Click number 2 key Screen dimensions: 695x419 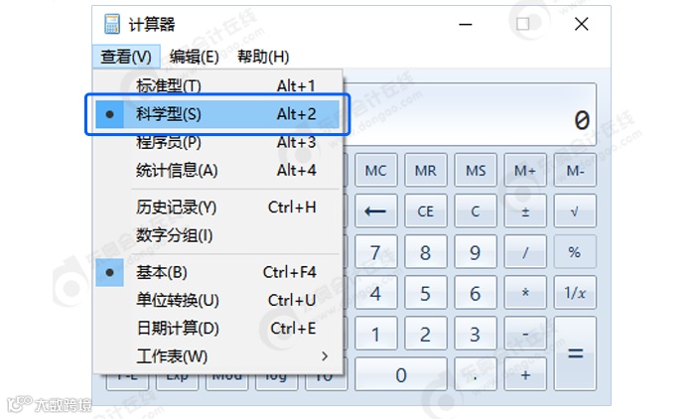tap(426, 334)
